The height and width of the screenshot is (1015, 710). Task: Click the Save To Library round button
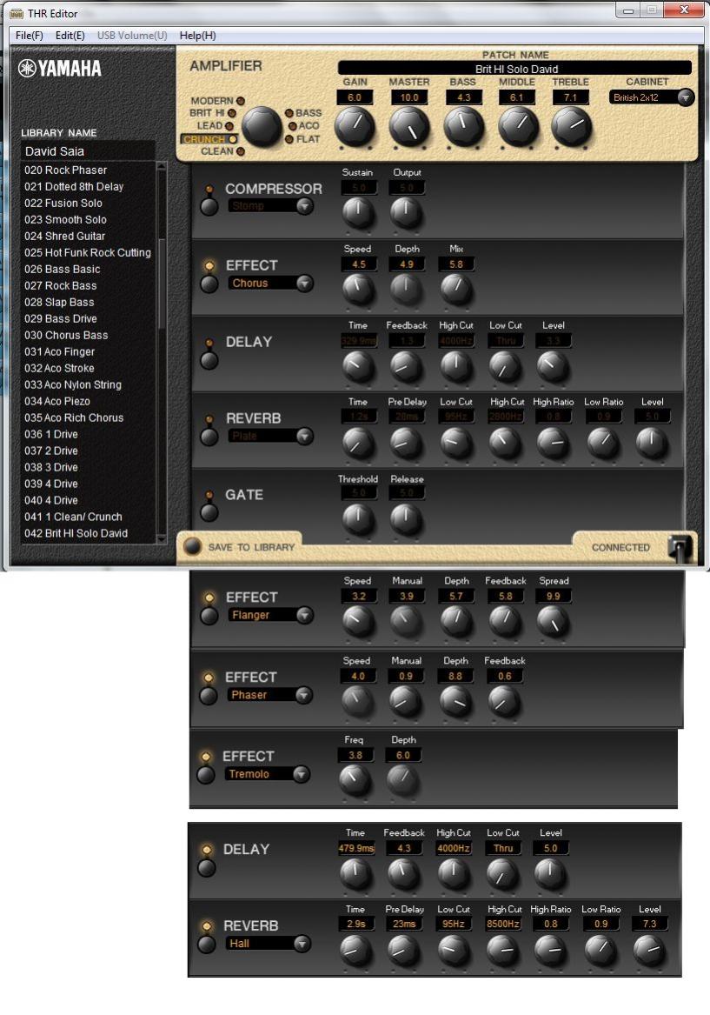pyautogui.click(x=193, y=546)
